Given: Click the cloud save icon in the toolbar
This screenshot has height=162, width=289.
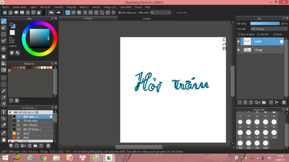Looking at the screenshot, I should 5,12.
